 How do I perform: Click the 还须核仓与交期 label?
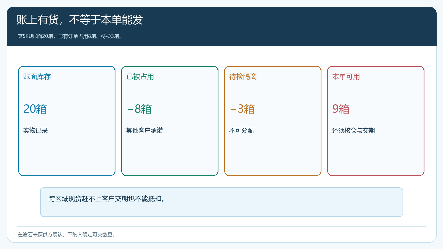354,131
